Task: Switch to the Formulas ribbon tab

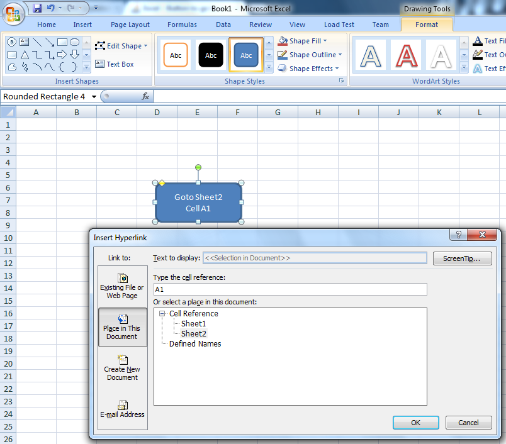Action: click(182, 25)
